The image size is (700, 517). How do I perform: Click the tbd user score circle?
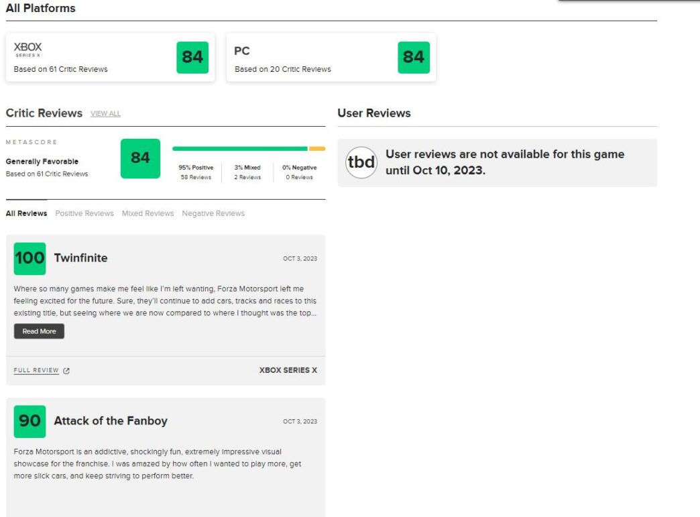point(361,162)
